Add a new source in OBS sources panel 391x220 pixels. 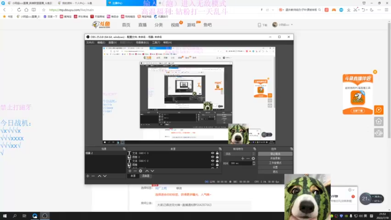(x=130, y=171)
